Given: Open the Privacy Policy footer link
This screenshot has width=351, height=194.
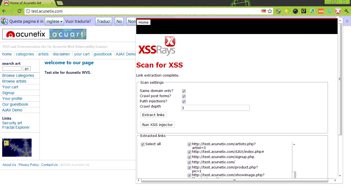Looking at the screenshot, I should 29,165.
